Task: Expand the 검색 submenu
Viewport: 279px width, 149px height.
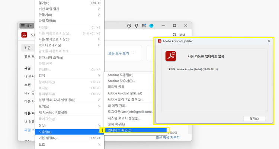Action: click(70, 75)
